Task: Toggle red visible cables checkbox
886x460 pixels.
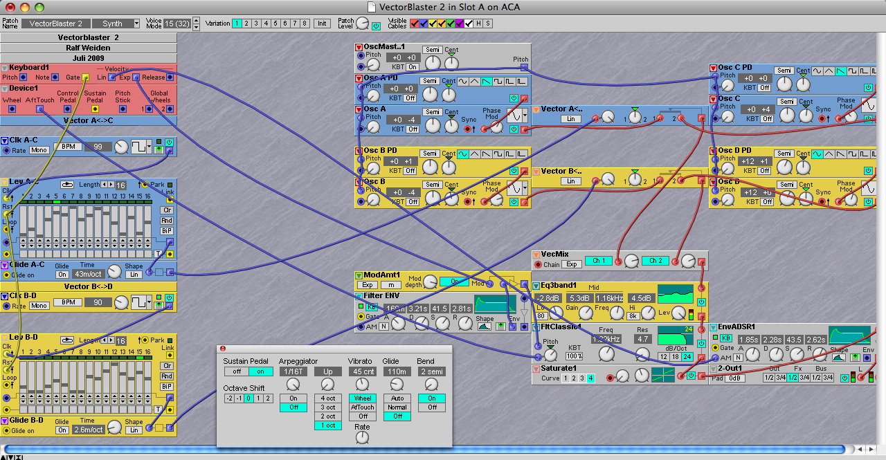Action: coord(415,24)
